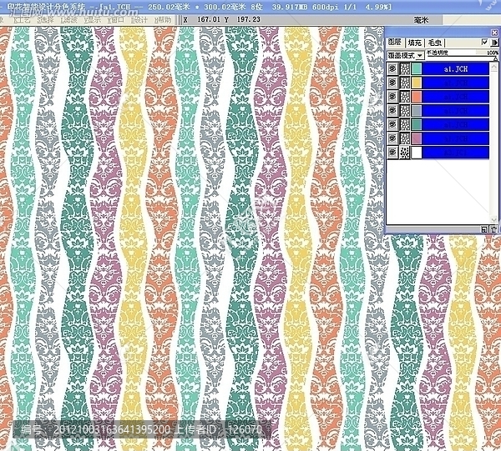The image size is (501, 451).
Task: Open the 设计 menu
Action: (x=139, y=20)
